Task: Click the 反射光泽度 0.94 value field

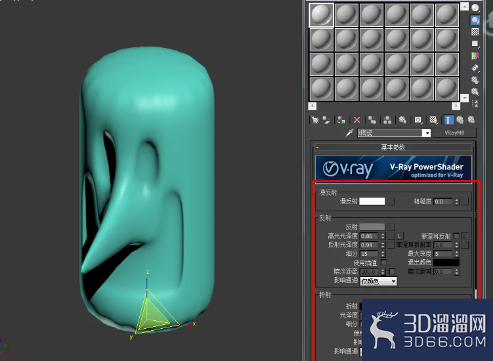Action: (370, 245)
